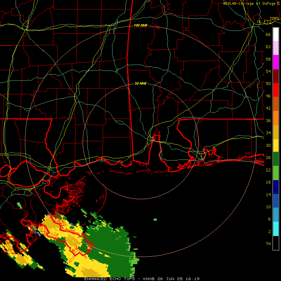
Task: Click the sky blue legend swatch
Action: tap(276, 215)
